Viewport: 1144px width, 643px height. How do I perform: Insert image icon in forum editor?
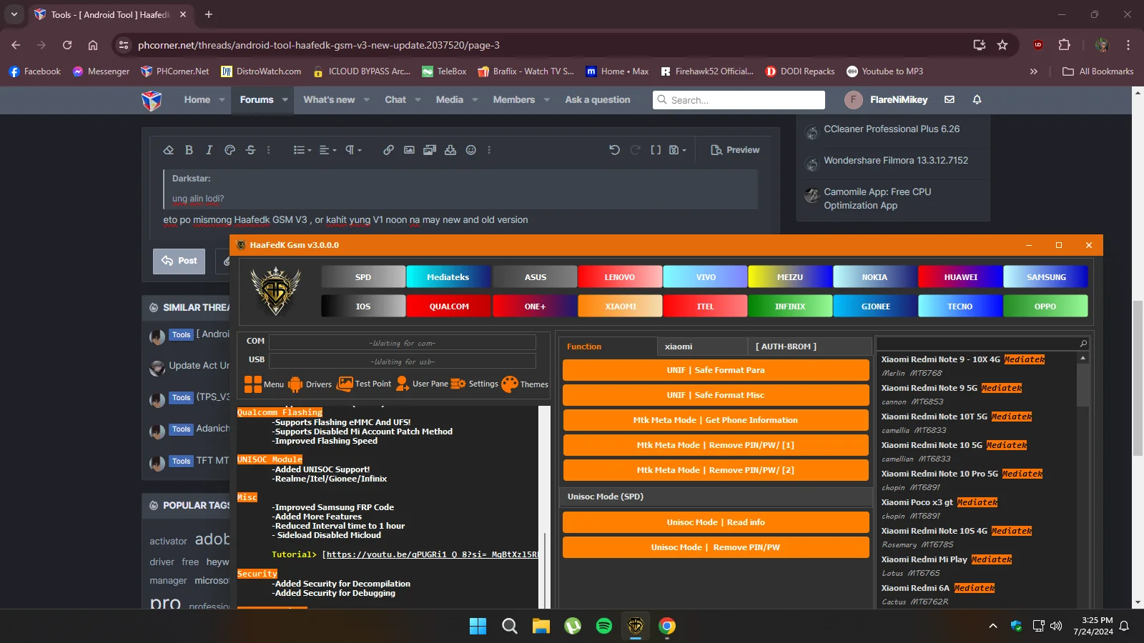409,150
